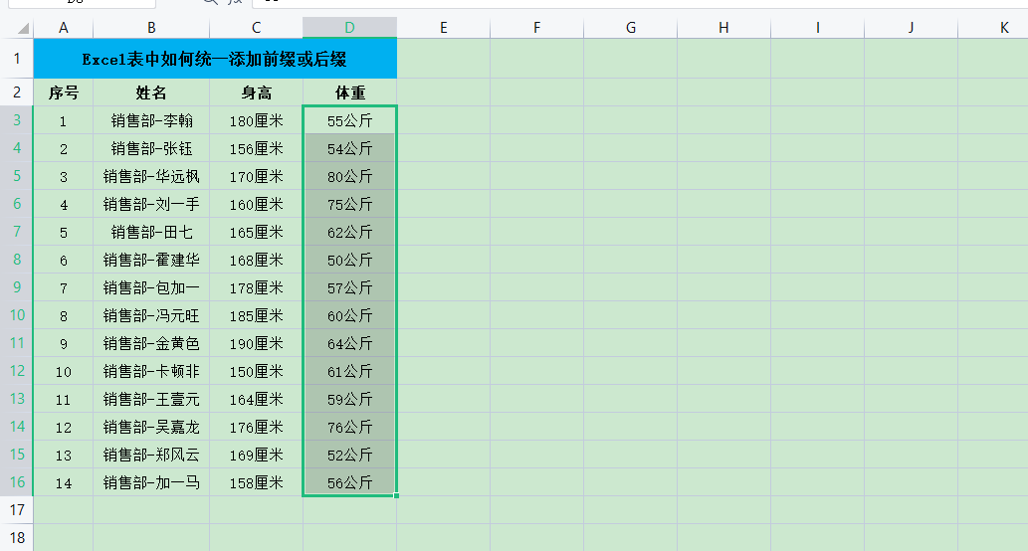This screenshot has height=551, width=1028.
Task: Select cell 销售部-郑风云
Action: pyautogui.click(x=151, y=455)
